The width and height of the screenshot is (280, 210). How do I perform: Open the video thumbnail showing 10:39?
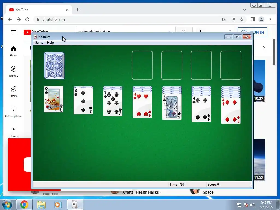259,81
